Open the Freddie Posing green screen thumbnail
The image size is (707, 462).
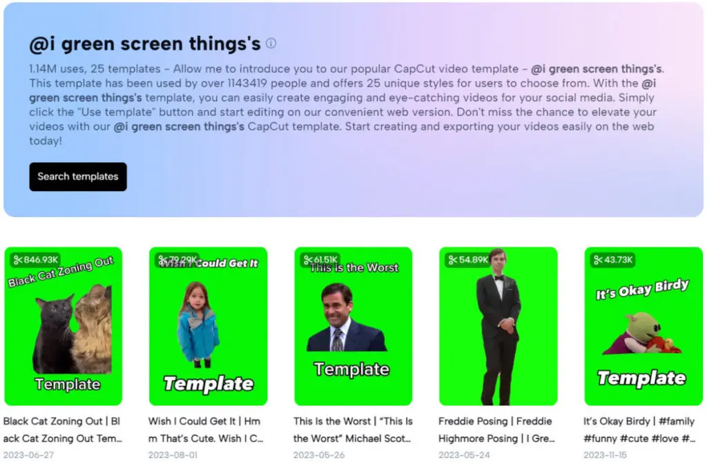click(x=498, y=326)
